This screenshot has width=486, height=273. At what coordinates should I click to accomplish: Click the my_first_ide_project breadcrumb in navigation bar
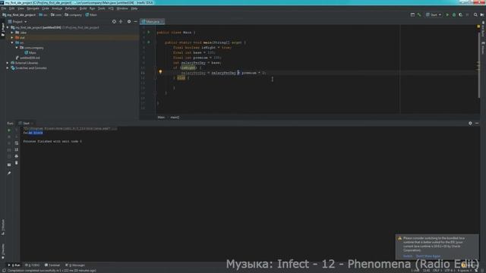point(19,15)
